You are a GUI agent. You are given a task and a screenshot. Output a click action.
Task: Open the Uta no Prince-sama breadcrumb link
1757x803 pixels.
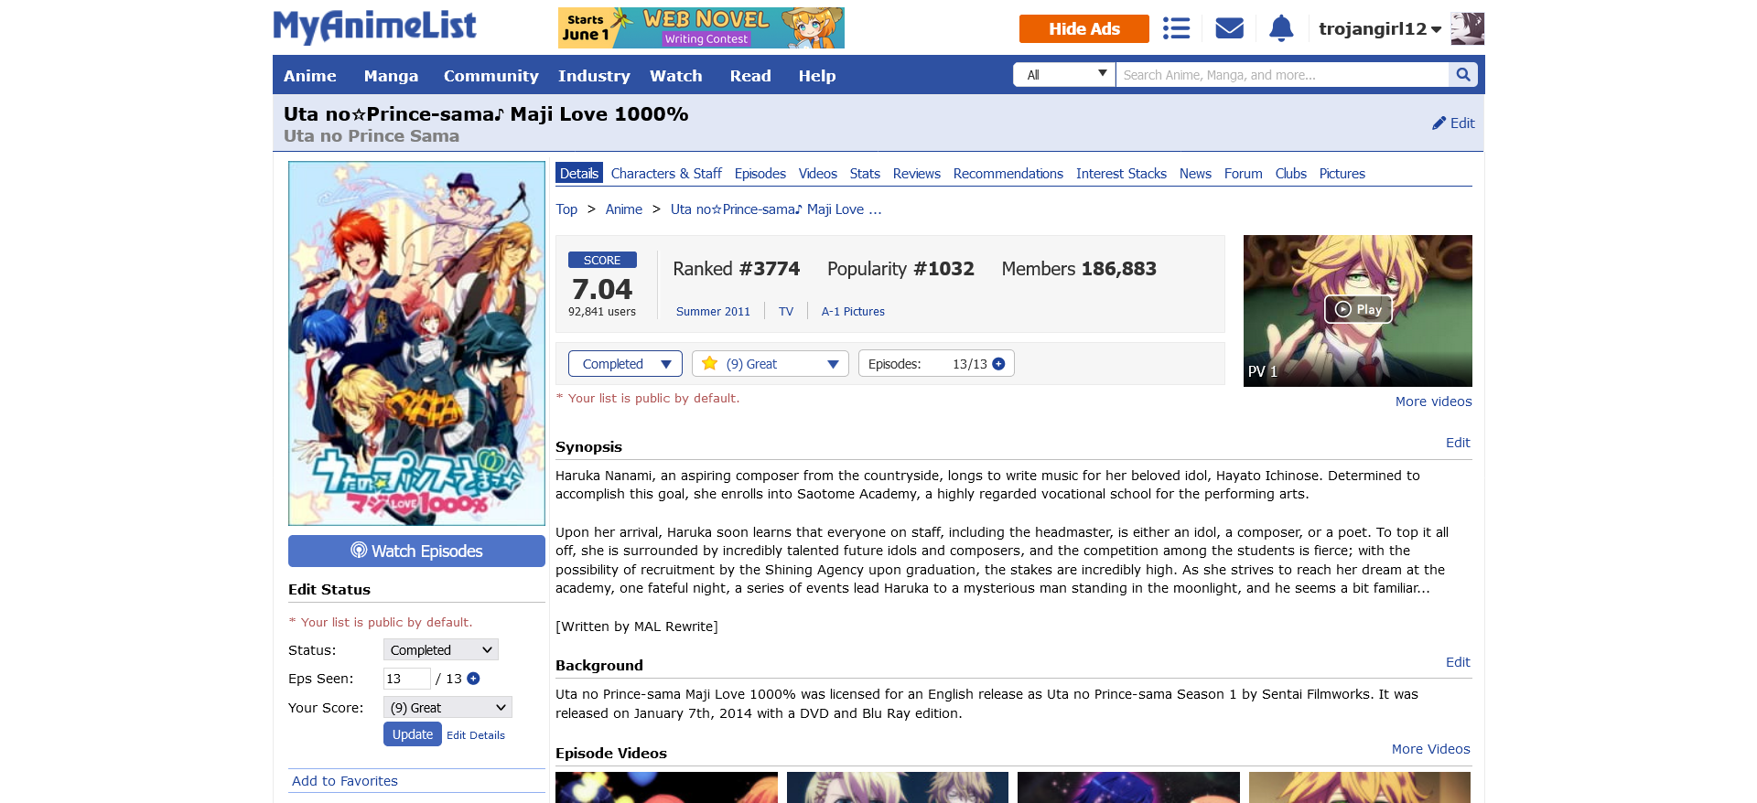click(776, 209)
